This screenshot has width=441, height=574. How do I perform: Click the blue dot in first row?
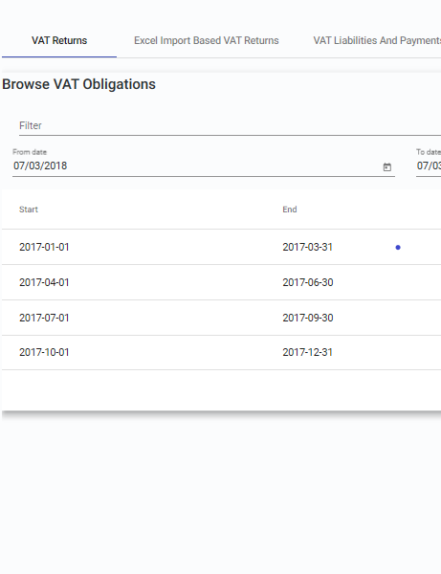398,248
